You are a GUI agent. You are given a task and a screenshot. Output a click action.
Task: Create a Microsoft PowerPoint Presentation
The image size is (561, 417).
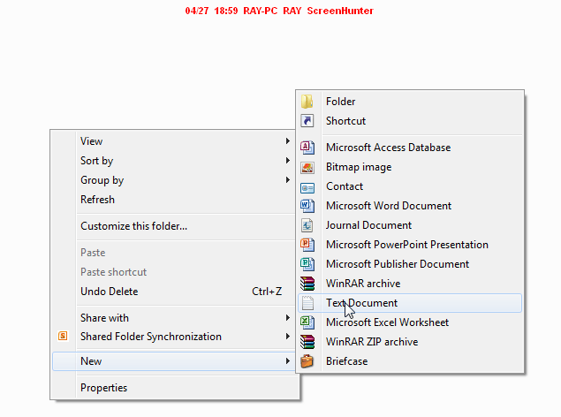click(410, 245)
